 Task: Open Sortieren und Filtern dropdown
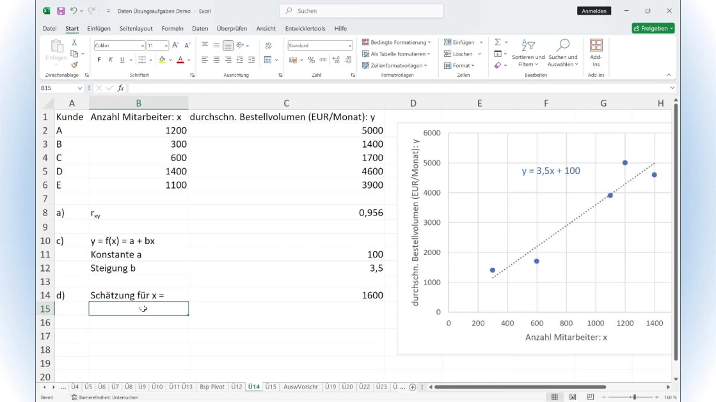pyautogui.click(x=529, y=53)
